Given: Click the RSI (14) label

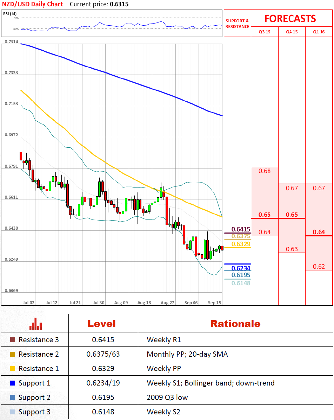Looking at the screenshot, I should (x=10, y=14).
